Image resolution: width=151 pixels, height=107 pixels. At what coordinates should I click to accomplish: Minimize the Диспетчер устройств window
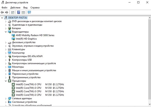click(x=130, y=3)
